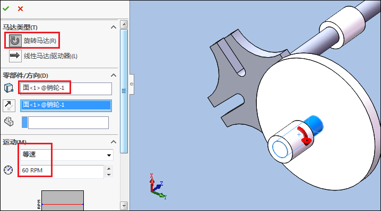Select the motor location field 面<1>@销轮-1
The width and height of the screenshot is (381, 211).
click(x=66, y=88)
